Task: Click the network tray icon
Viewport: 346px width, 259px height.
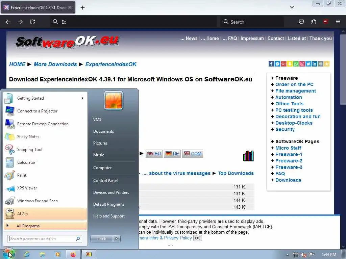Action: click(296, 255)
